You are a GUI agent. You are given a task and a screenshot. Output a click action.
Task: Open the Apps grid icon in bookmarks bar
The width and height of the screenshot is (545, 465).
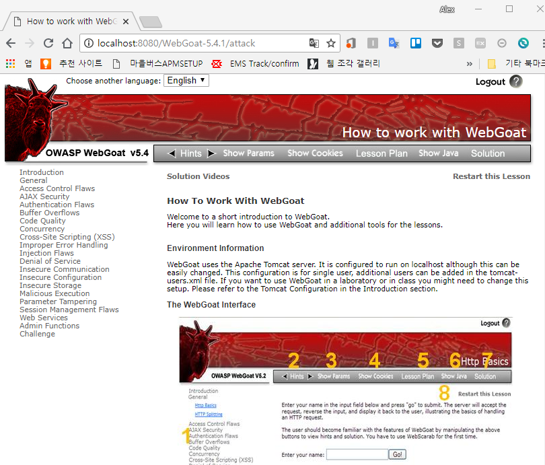[10, 64]
